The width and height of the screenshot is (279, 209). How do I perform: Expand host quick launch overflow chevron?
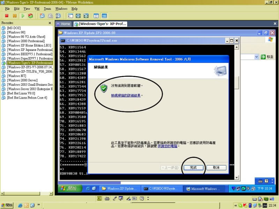point(38,205)
